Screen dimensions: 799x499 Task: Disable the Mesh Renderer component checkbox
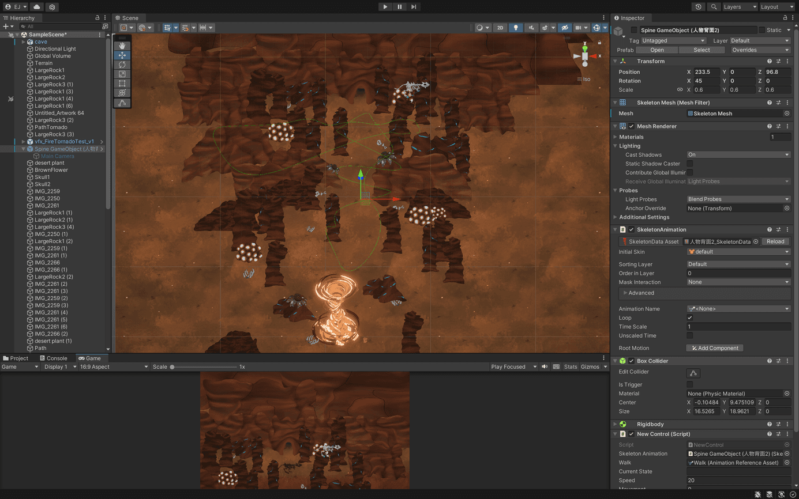(631, 126)
